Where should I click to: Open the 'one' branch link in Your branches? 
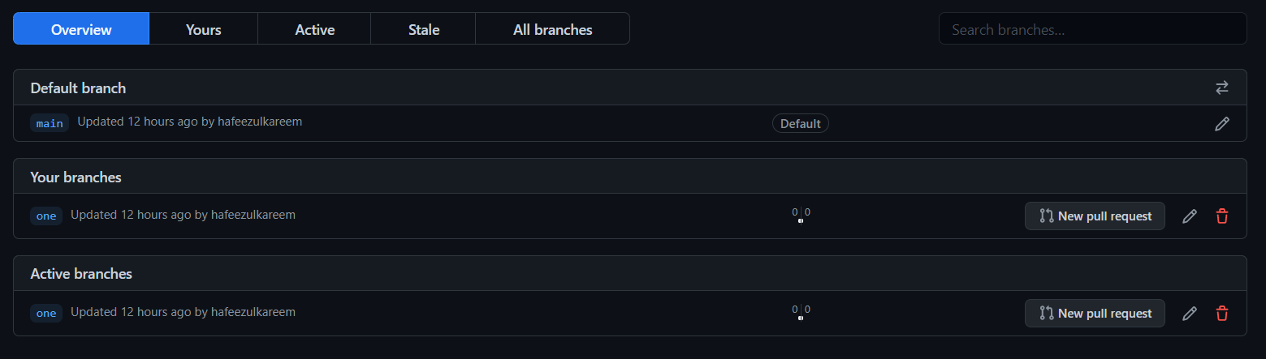pyautogui.click(x=46, y=216)
